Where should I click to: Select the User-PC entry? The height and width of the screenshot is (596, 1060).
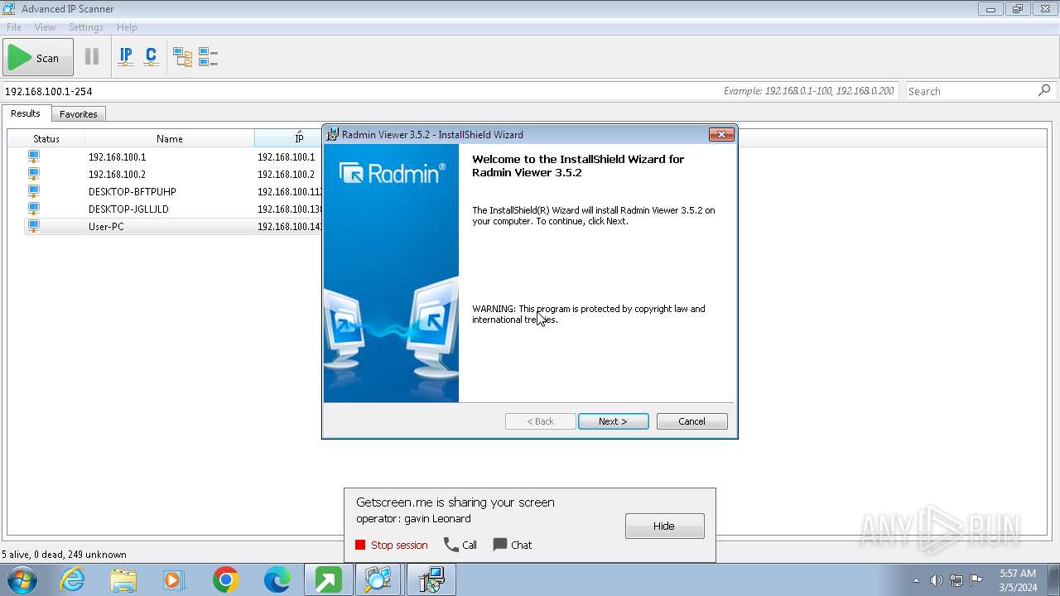pos(106,226)
